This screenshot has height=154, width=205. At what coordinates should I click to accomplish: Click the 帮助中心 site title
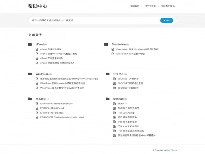click(x=38, y=6)
